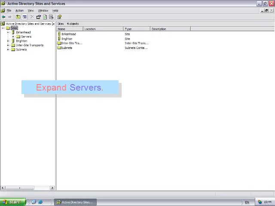Click the system tray icon beside the clock
The height and width of the screenshot is (206, 275).
point(260,202)
